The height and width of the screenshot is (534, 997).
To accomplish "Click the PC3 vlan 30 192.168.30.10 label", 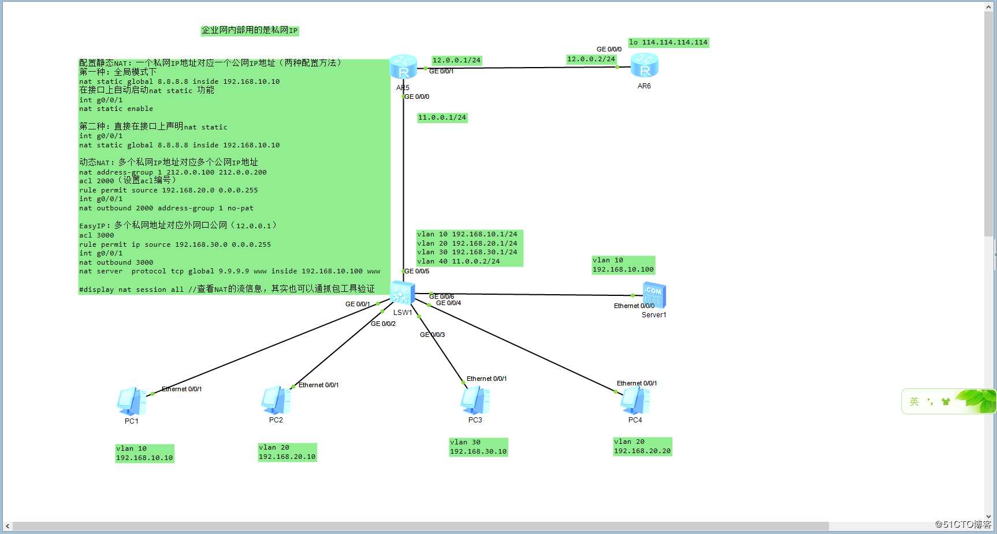I will pos(478,447).
